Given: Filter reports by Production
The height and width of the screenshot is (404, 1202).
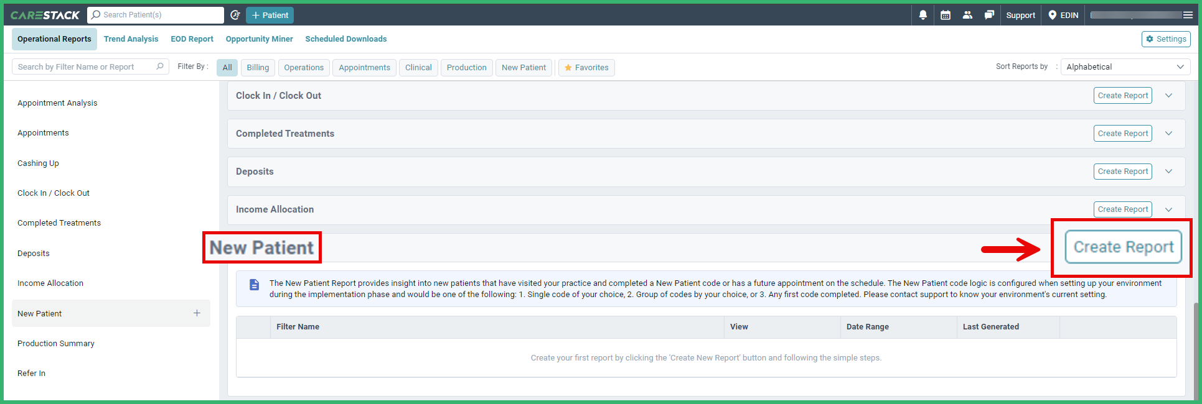Looking at the screenshot, I should click(x=466, y=68).
